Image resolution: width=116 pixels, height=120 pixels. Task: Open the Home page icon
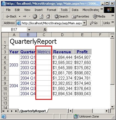click(x=48, y=16)
